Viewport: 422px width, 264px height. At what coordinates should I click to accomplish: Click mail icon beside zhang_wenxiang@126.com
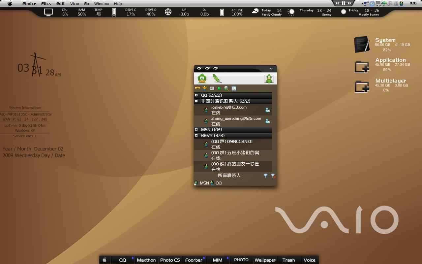coord(268,121)
